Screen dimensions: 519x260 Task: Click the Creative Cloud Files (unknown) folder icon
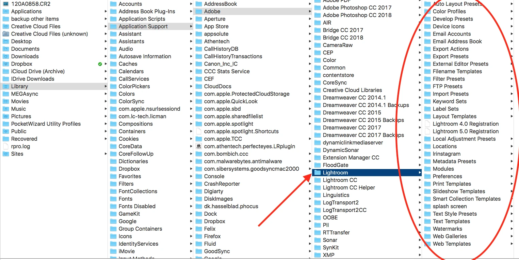[5, 34]
